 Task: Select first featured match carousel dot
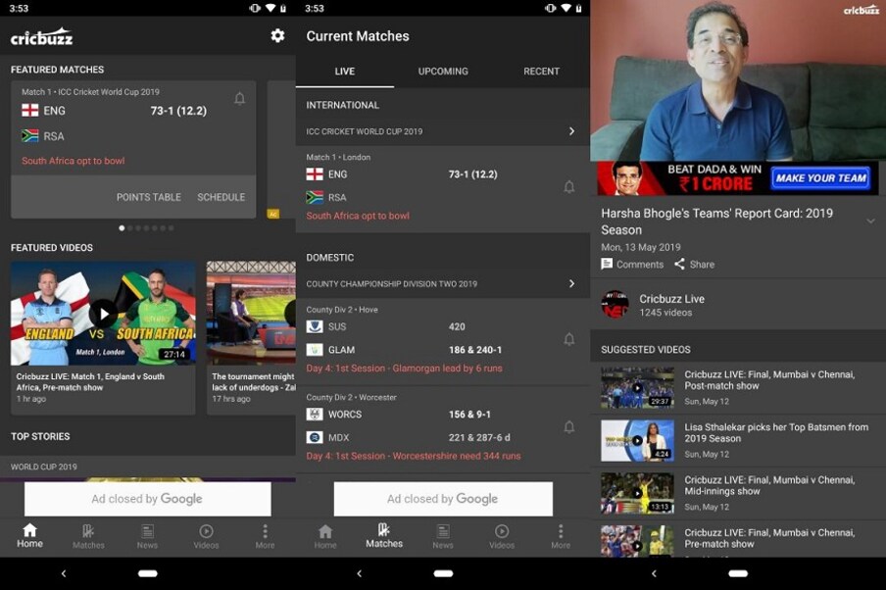coord(122,227)
